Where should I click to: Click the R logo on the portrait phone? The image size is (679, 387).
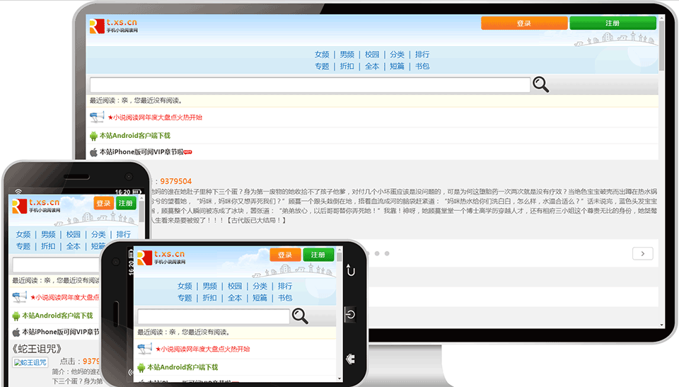point(20,207)
